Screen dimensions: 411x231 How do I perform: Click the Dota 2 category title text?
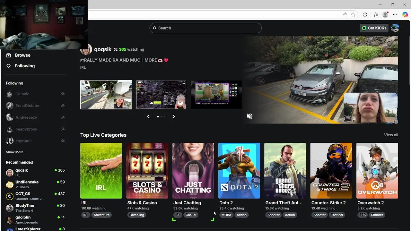tap(226, 203)
